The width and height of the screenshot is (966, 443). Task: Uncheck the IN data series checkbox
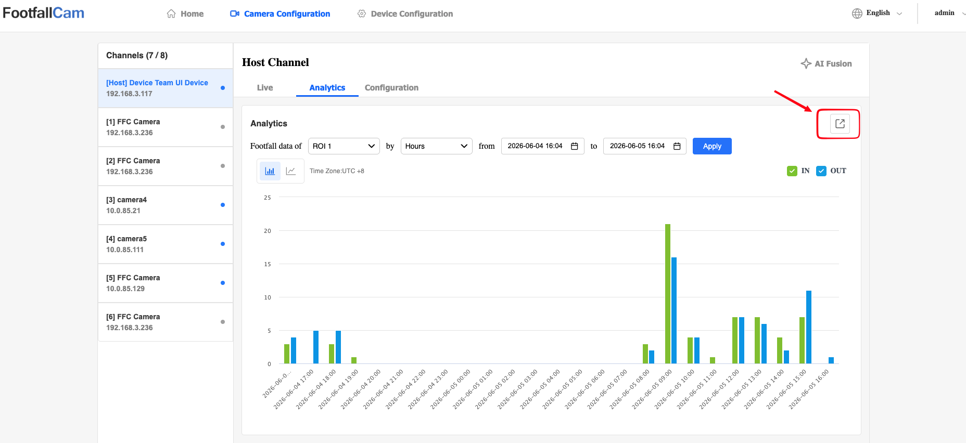(x=792, y=171)
